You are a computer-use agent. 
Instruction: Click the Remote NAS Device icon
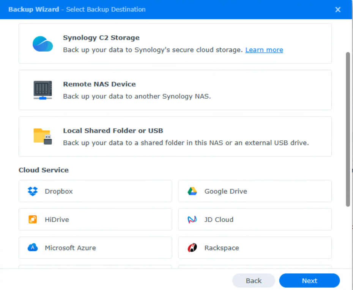(43, 90)
